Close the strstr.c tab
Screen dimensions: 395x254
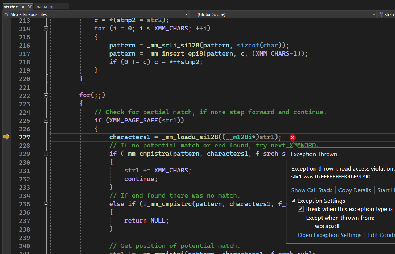point(29,7)
